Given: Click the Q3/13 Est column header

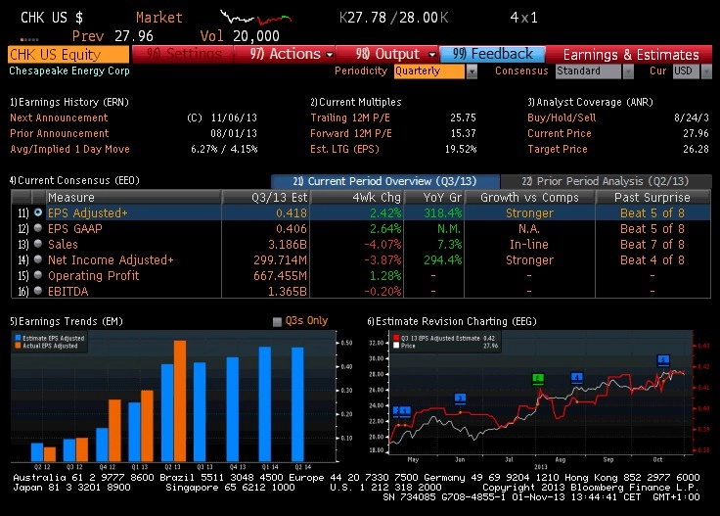Looking at the screenshot, I should coord(266,197).
